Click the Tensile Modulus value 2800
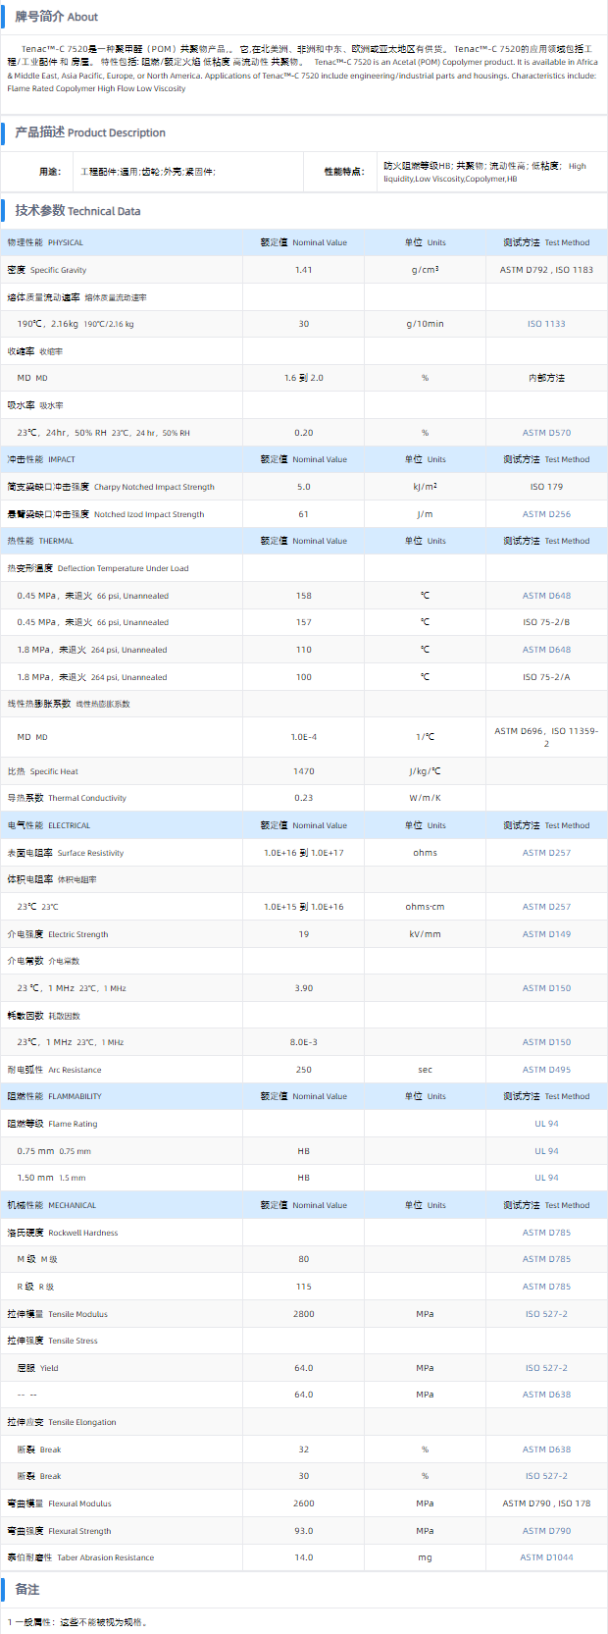608x1634 pixels. coord(304,1314)
